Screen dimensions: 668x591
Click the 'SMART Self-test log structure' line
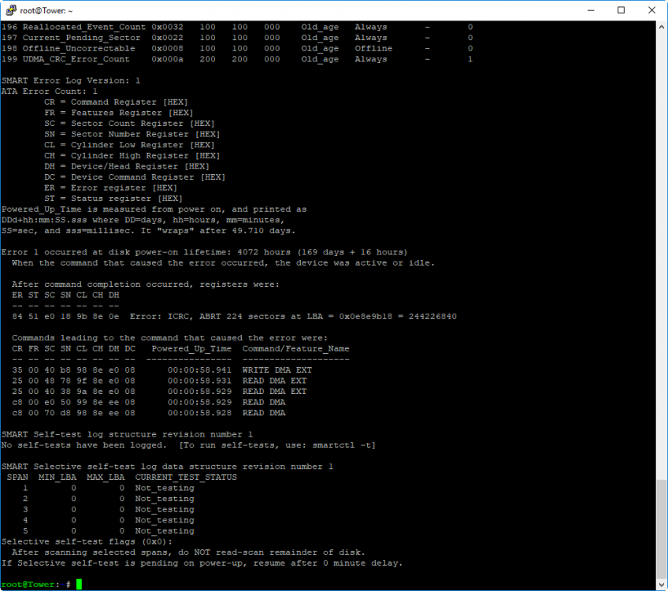point(127,434)
